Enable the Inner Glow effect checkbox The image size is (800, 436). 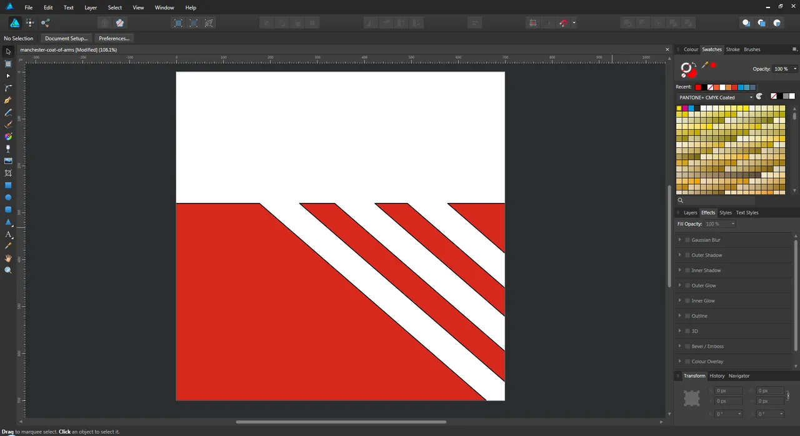[x=687, y=300]
